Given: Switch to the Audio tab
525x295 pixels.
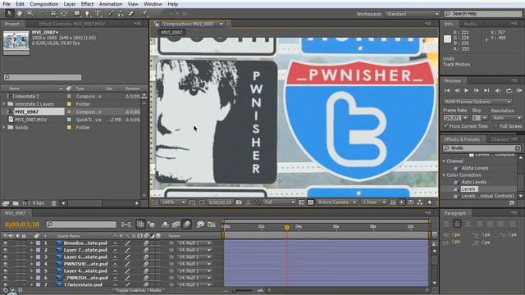Looking at the screenshot, I should [470, 24].
